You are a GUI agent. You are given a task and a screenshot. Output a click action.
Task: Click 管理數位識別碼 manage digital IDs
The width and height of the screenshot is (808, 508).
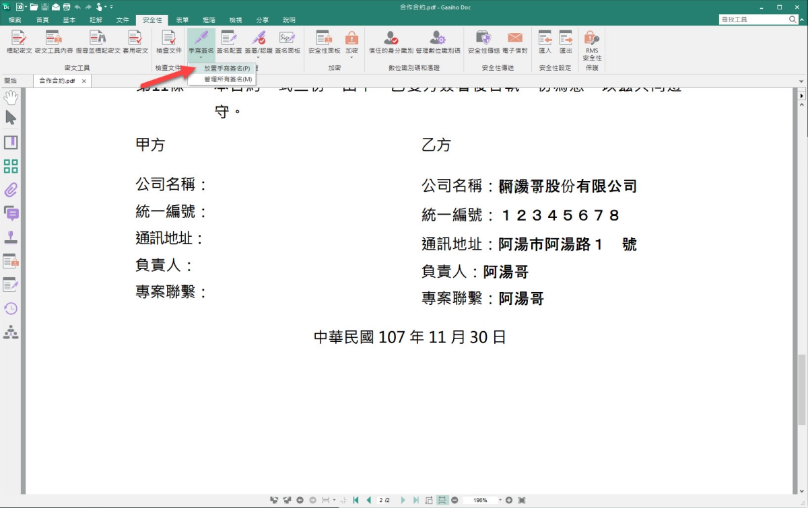pos(438,42)
